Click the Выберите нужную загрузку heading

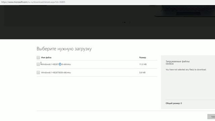point(64,49)
